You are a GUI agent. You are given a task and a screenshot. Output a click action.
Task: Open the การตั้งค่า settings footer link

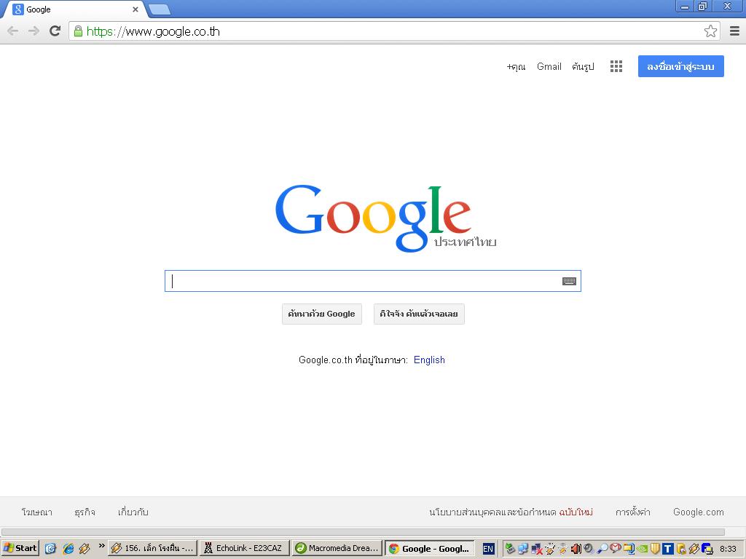pos(633,512)
